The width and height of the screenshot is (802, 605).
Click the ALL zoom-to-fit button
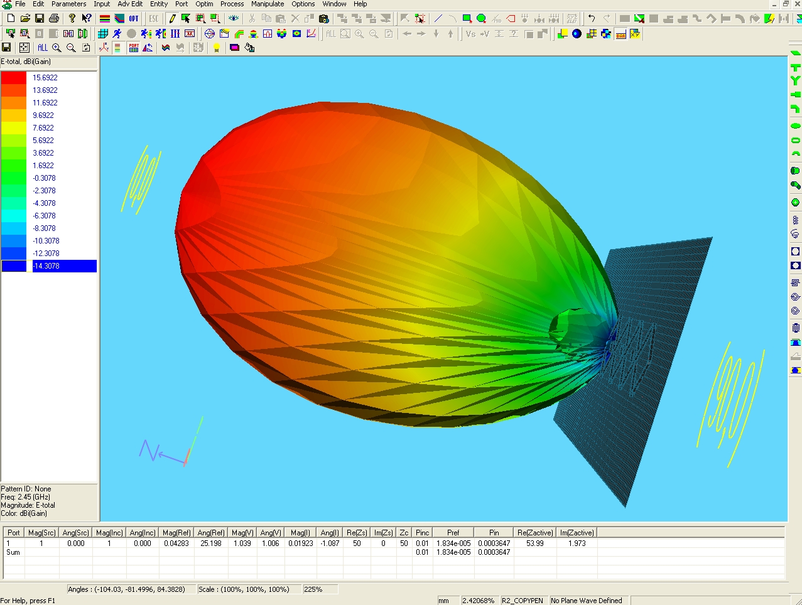click(43, 48)
